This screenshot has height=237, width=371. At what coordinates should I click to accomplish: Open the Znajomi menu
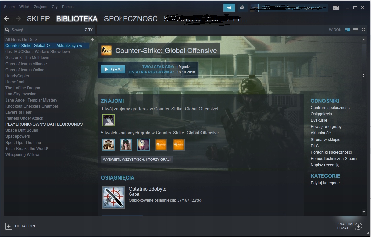pos(40,7)
